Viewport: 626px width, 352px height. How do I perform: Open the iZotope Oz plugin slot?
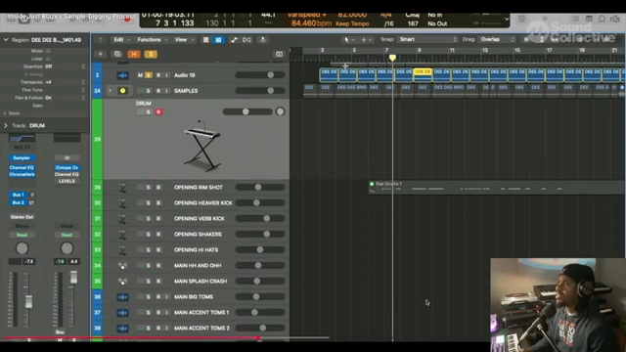point(67,167)
